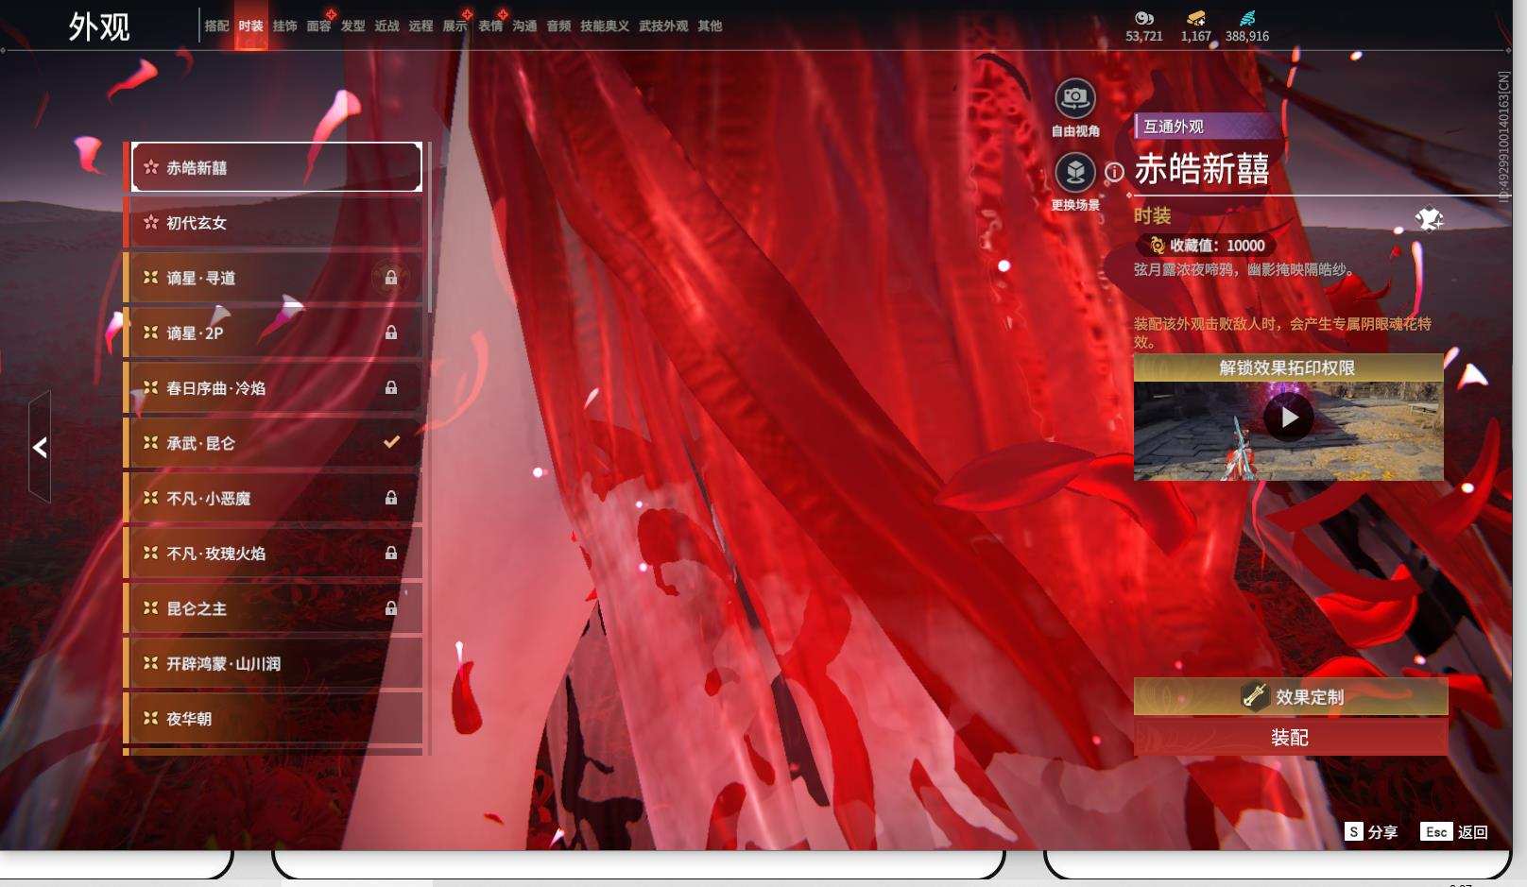Click the star icon beside 赤皓新囍 list entry

[151, 167]
